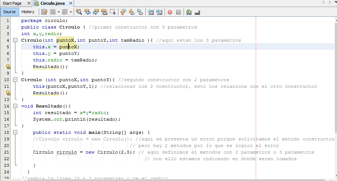Toggle Rectangular Selection icon
The width and height of the screenshot is (337, 181).
[113, 12]
